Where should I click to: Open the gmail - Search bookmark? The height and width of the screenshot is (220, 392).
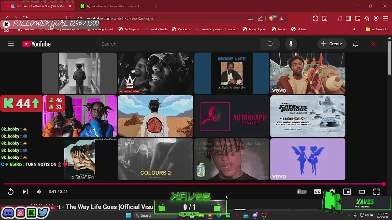[x=156, y=29]
